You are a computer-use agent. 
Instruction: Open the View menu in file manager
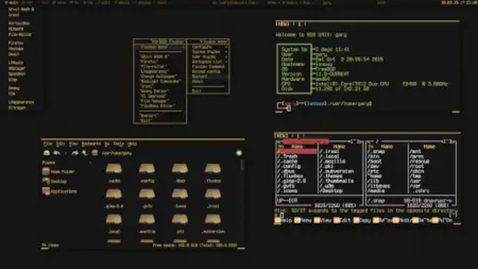[73, 143]
